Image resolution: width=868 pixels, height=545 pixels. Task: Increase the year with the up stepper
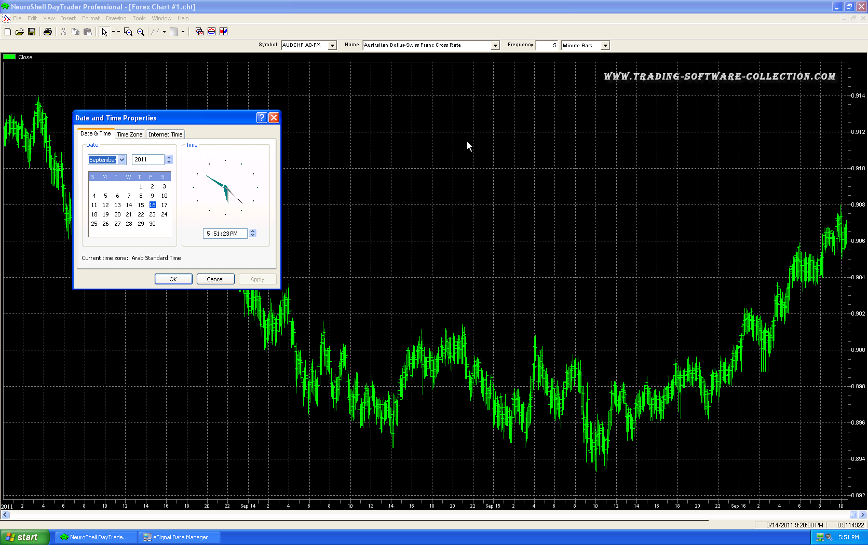169,157
